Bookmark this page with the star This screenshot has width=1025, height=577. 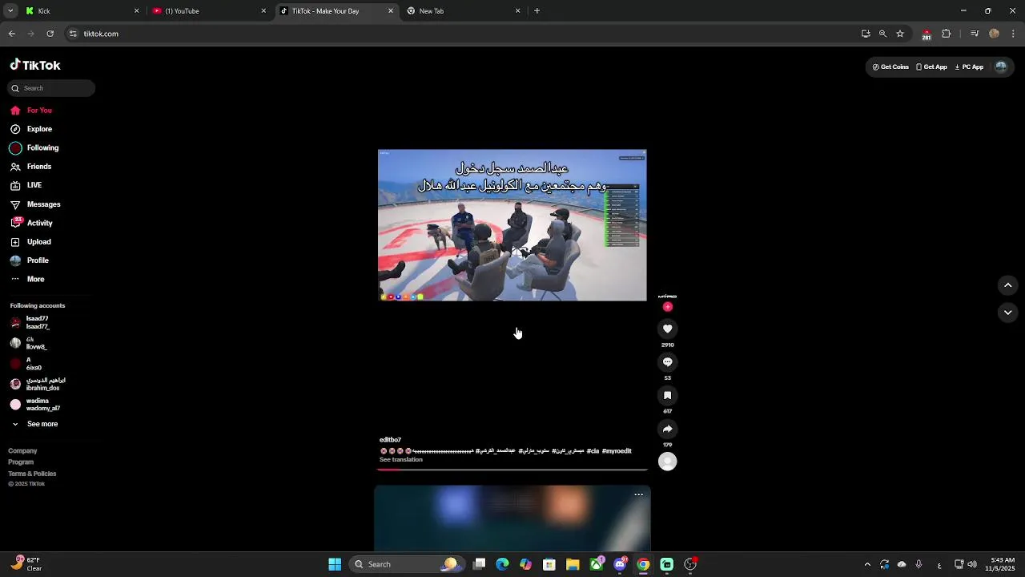(900, 34)
